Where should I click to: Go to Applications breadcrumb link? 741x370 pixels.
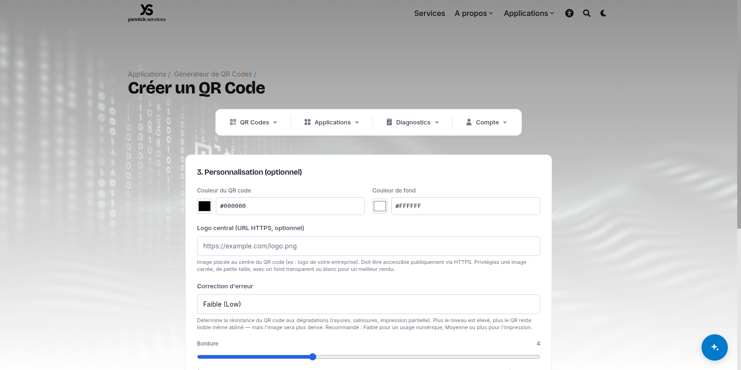click(x=147, y=74)
